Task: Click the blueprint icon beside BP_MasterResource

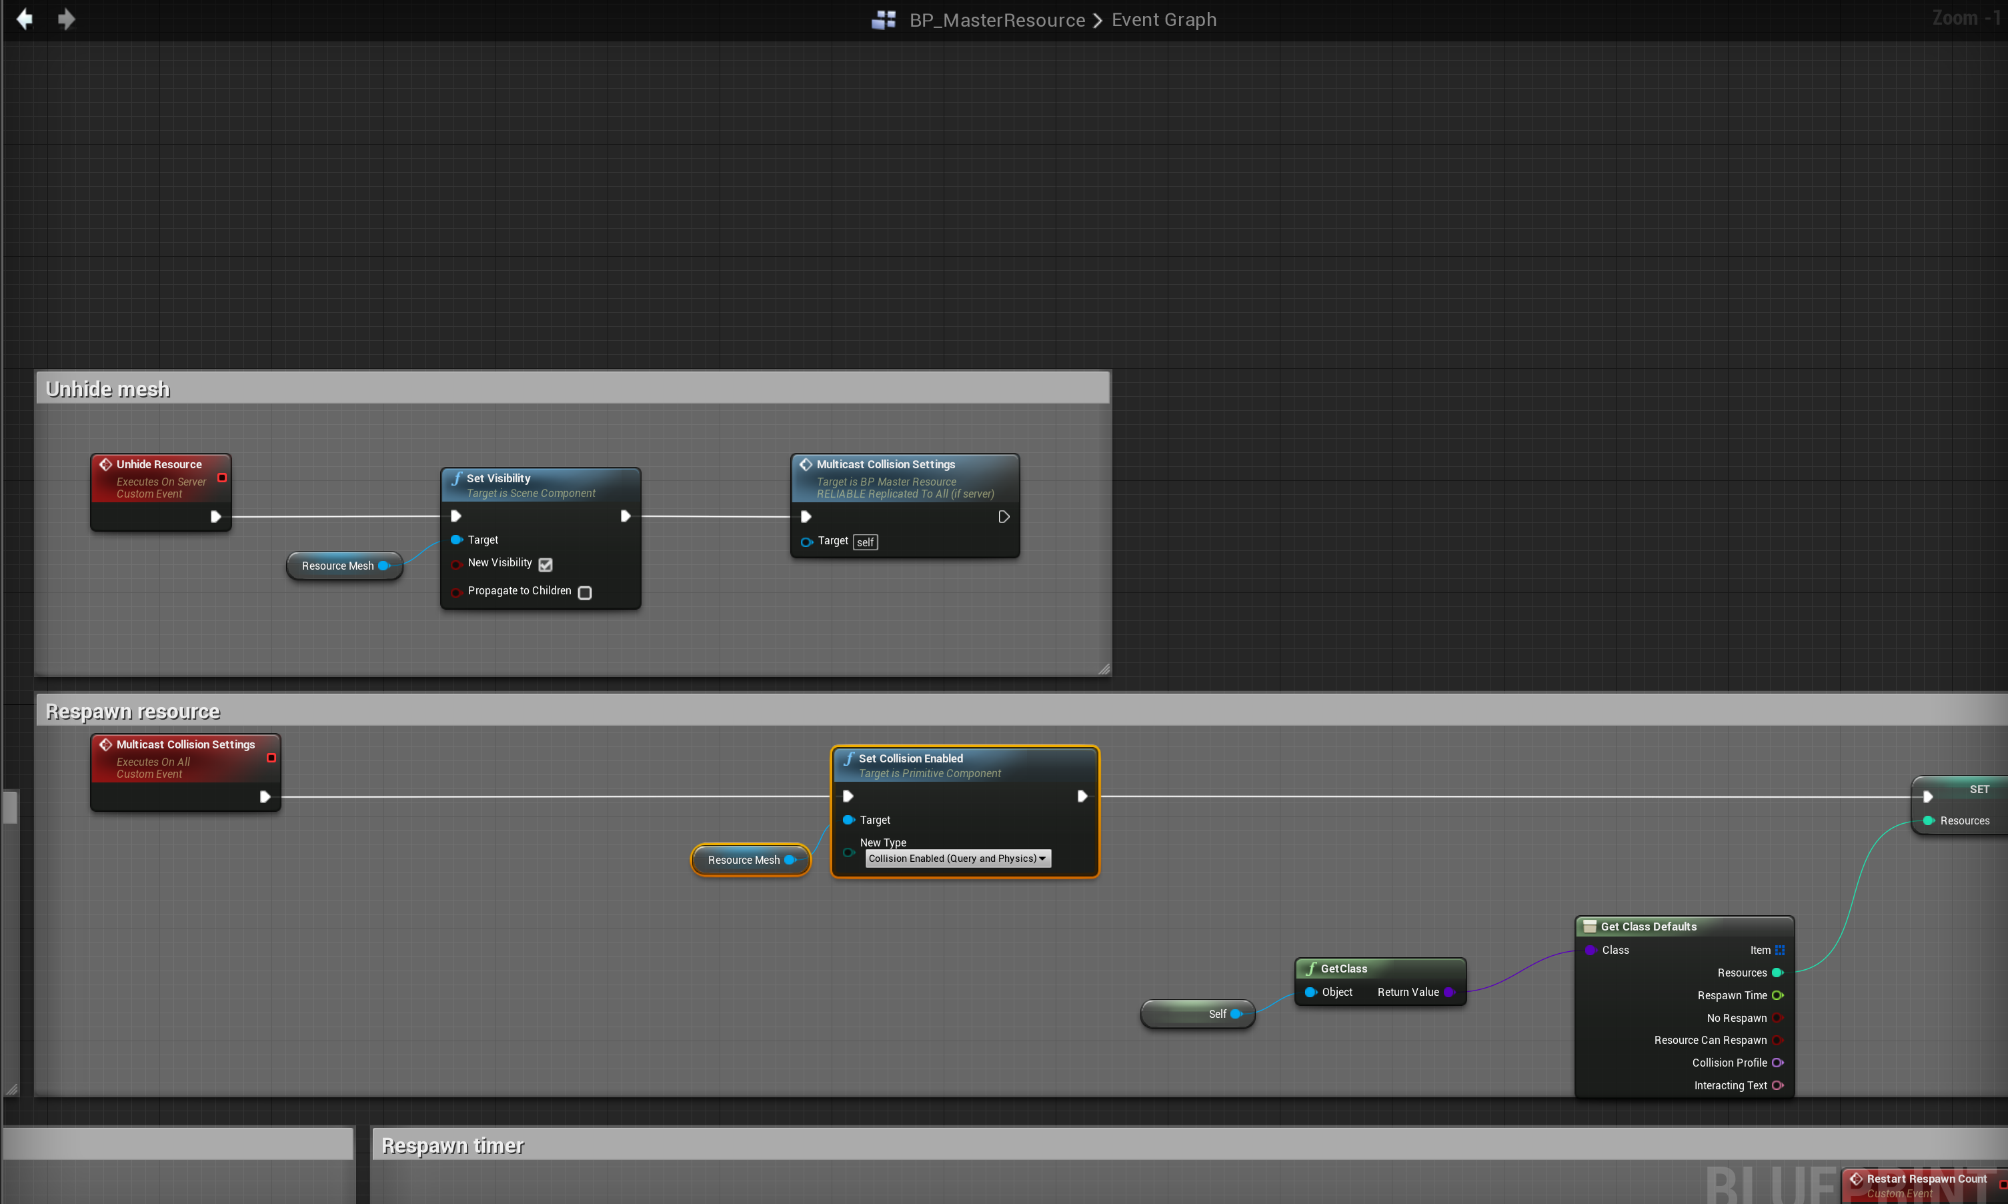Action: point(883,19)
